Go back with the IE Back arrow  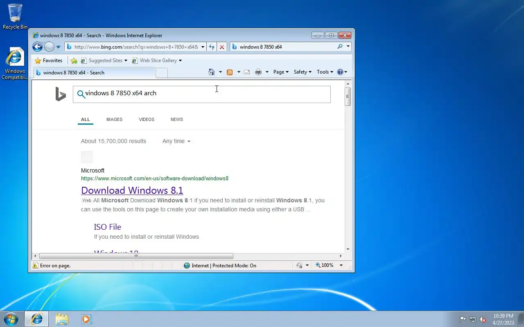coord(37,47)
